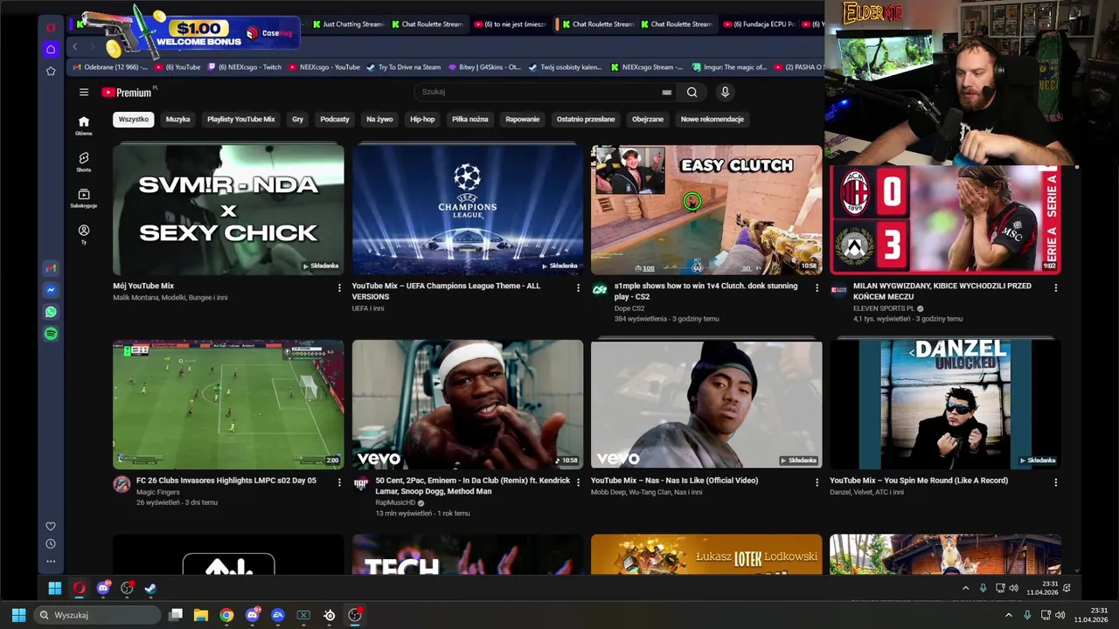1119x629 pixels.
Task: Open options for MILAN WYGWIZDANY video
Action: coord(1055,287)
